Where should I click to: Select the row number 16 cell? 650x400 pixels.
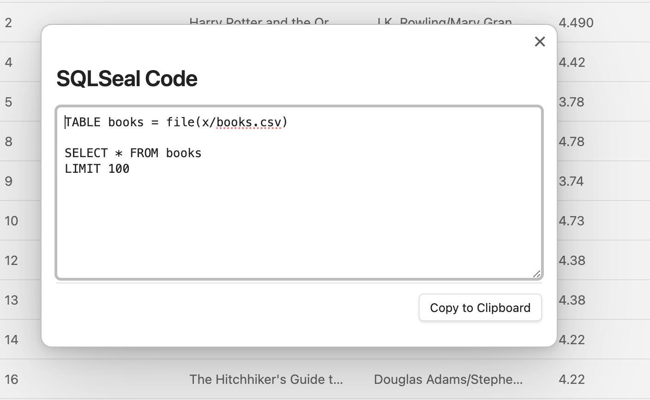click(x=12, y=379)
